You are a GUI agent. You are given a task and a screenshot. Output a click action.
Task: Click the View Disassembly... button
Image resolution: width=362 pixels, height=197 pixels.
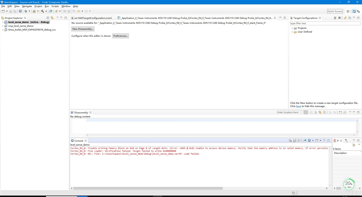[83, 29]
